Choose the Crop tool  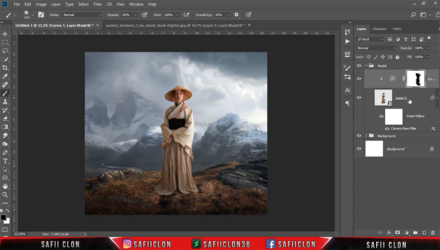pyautogui.click(x=5, y=68)
